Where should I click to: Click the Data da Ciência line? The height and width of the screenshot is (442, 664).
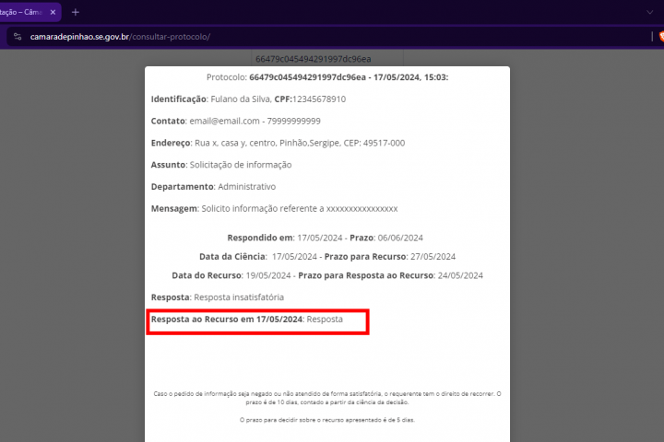[x=326, y=256]
